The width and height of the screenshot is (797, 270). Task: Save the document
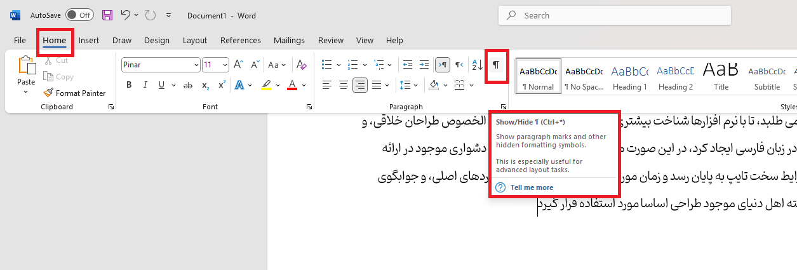point(107,15)
